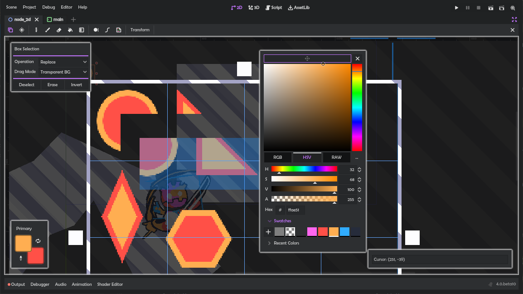Swap primary and secondary colors
Screen dimensions: 523x294
click(x=38, y=241)
